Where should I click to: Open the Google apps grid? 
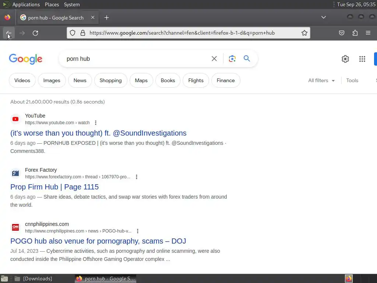coord(362,59)
